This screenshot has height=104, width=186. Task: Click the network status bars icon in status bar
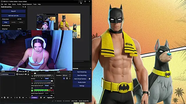coord(52,101)
